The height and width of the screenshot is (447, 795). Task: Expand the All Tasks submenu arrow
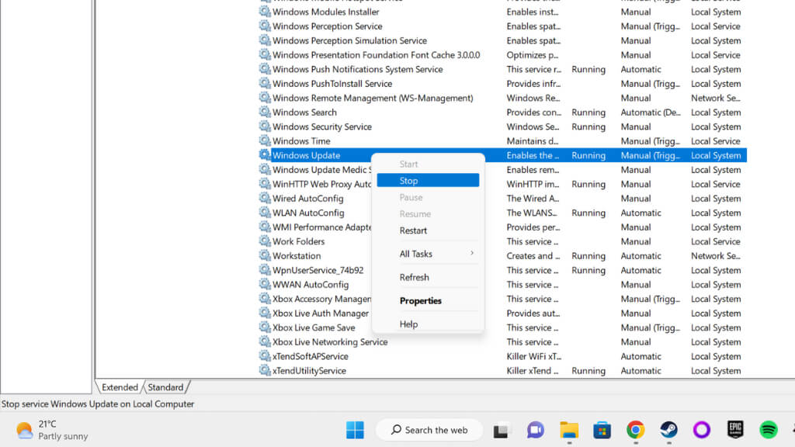(x=471, y=254)
